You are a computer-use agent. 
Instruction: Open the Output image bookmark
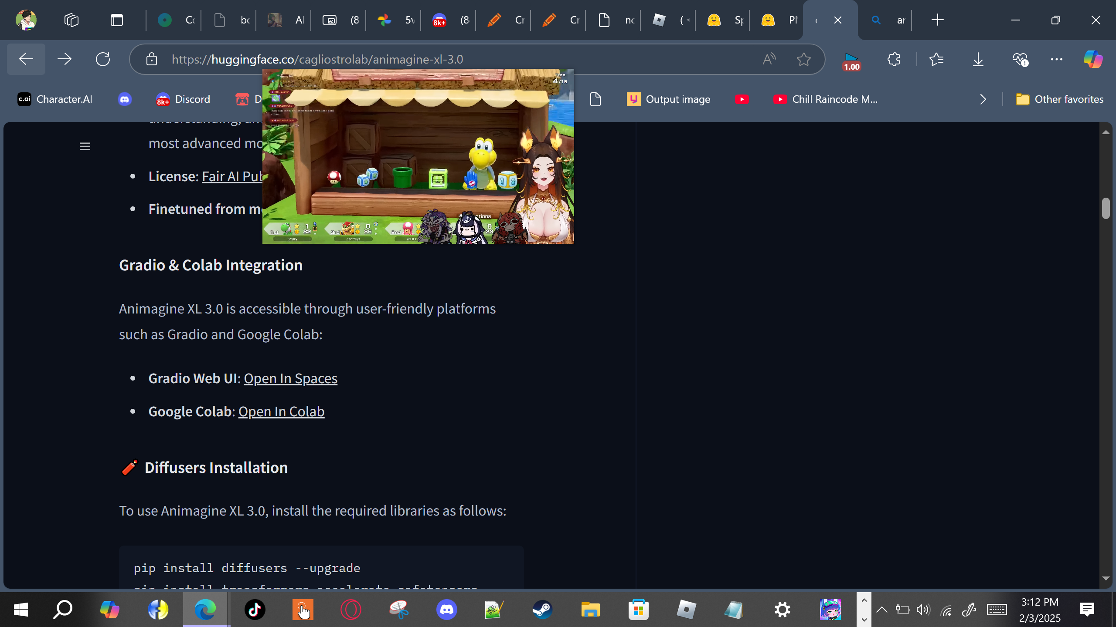tap(669, 99)
